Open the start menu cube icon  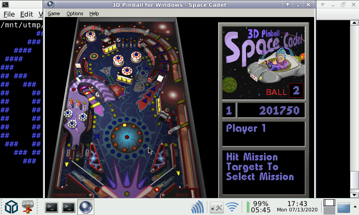click(x=11, y=207)
